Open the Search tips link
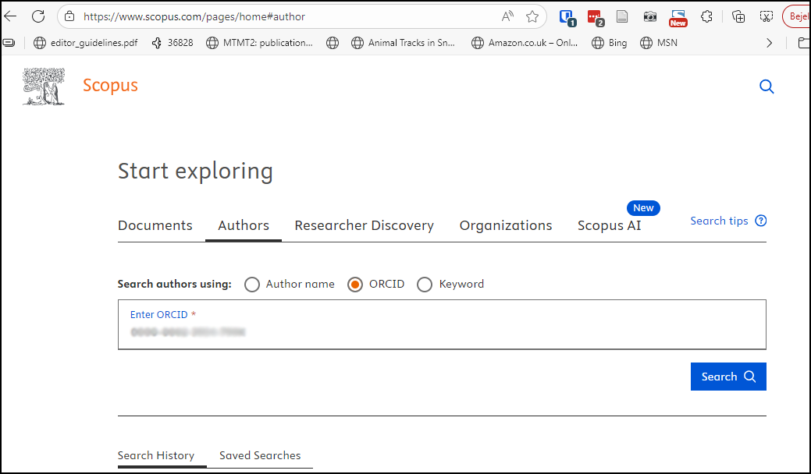Screen dimensions: 811x474 [719, 221]
